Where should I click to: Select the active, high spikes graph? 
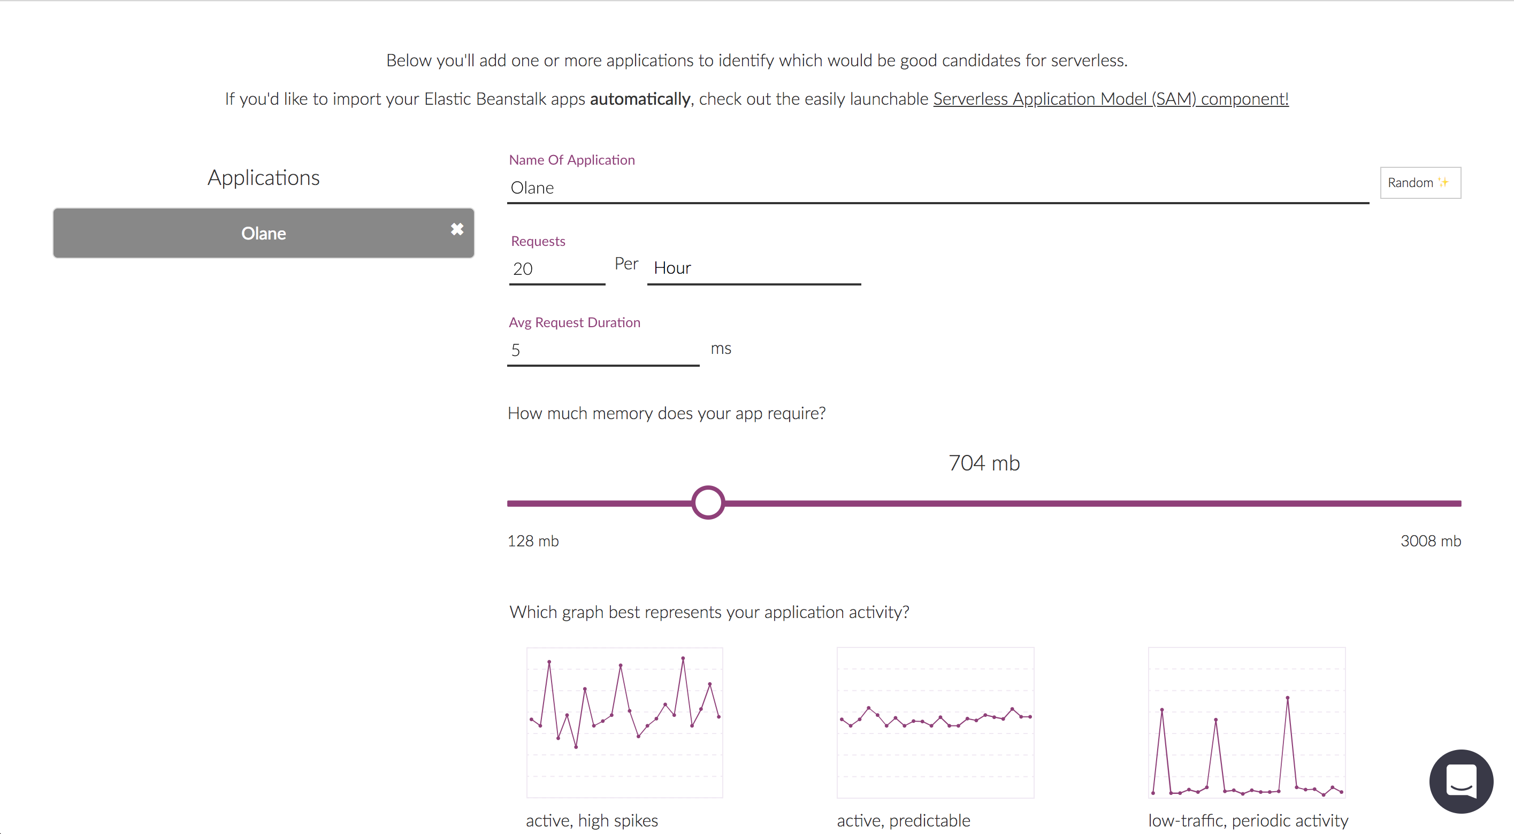click(x=624, y=722)
